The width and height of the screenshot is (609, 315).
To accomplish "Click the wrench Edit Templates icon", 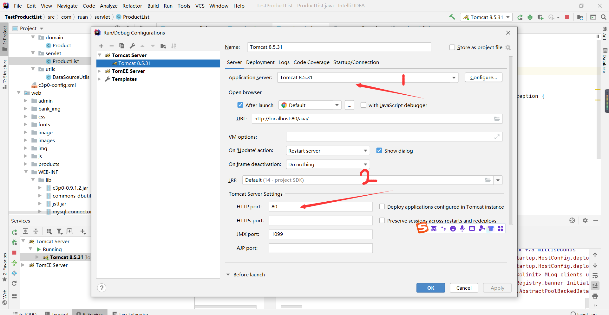I will click(132, 46).
